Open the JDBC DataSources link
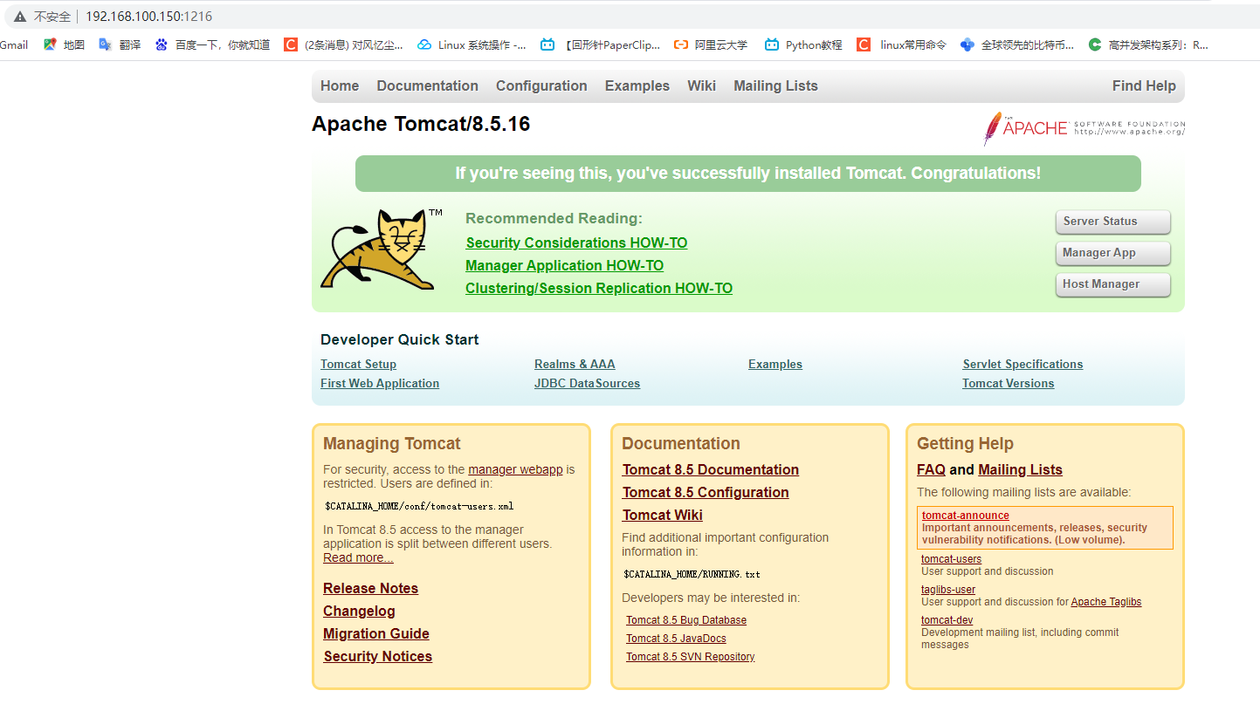 (588, 384)
